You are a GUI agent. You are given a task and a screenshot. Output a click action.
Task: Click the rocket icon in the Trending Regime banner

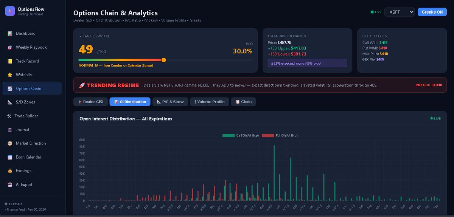(x=82, y=85)
